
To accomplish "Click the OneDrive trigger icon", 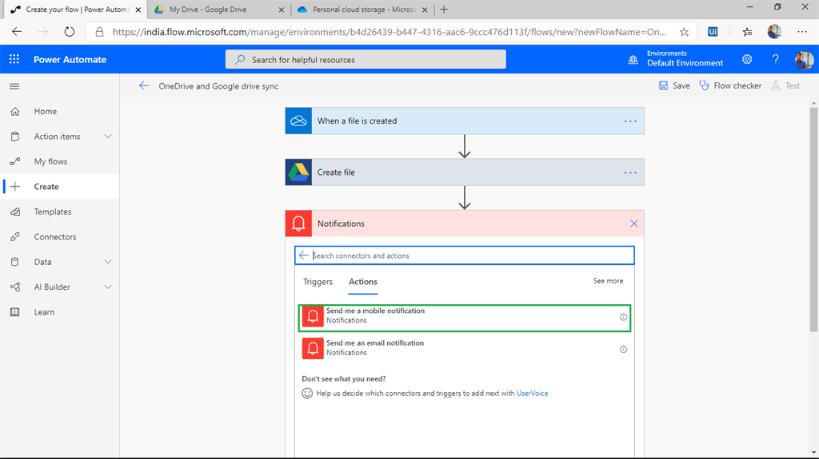I will [x=298, y=121].
